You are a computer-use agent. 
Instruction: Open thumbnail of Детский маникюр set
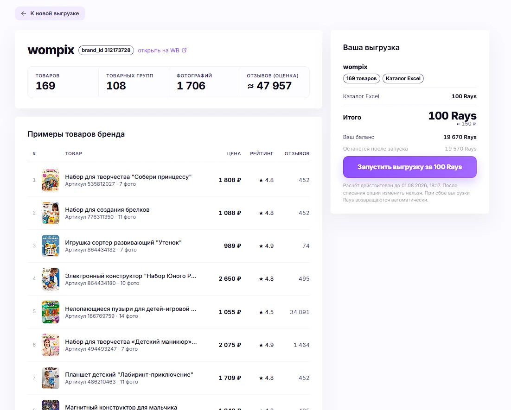51,345
